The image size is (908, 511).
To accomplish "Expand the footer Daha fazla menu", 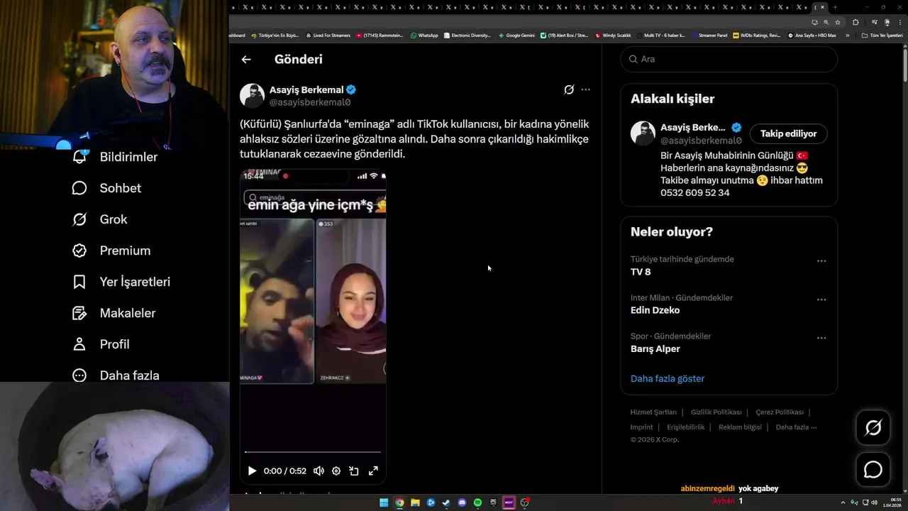I will [x=796, y=427].
